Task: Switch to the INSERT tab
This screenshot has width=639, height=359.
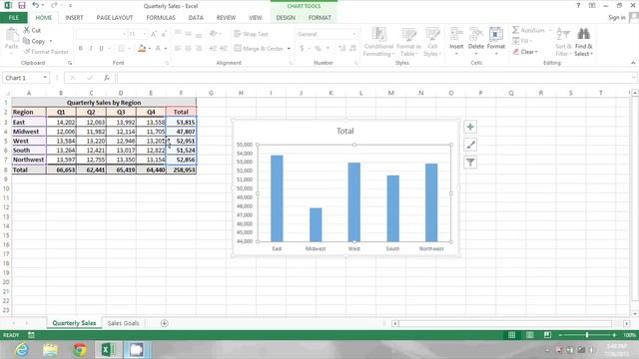Action: click(x=74, y=18)
